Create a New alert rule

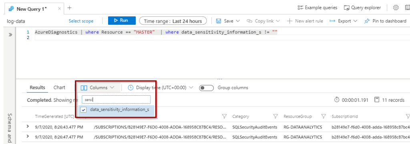(305, 21)
